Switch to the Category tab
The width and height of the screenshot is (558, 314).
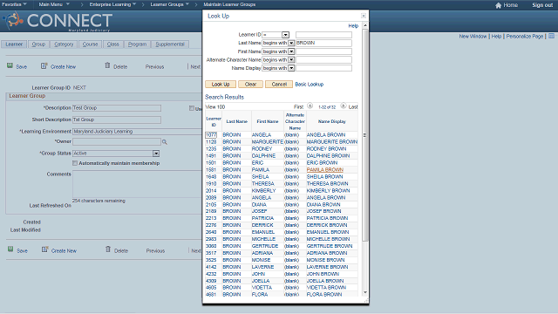(x=64, y=44)
